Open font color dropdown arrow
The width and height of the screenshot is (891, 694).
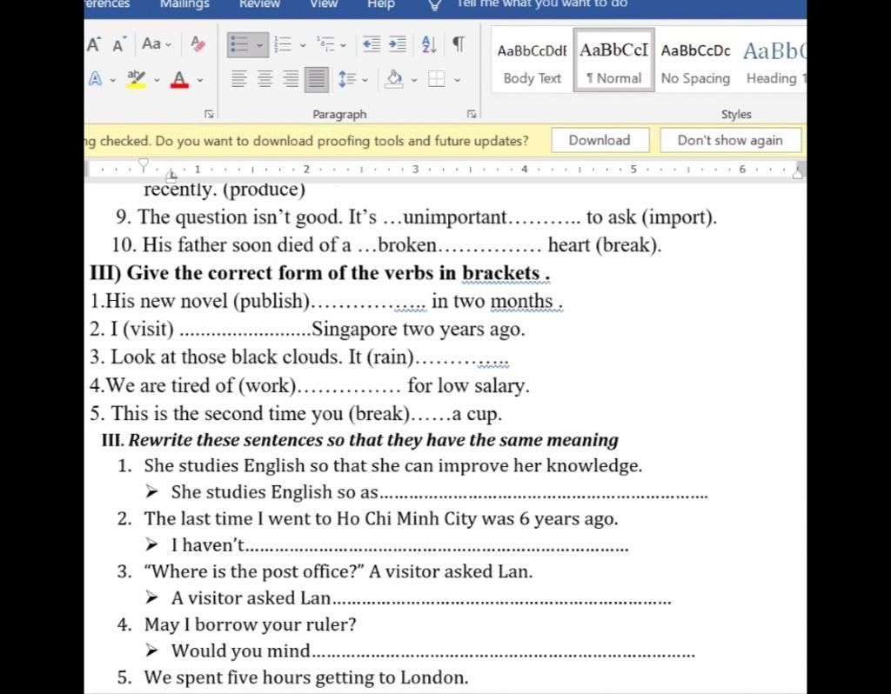[x=200, y=80]
